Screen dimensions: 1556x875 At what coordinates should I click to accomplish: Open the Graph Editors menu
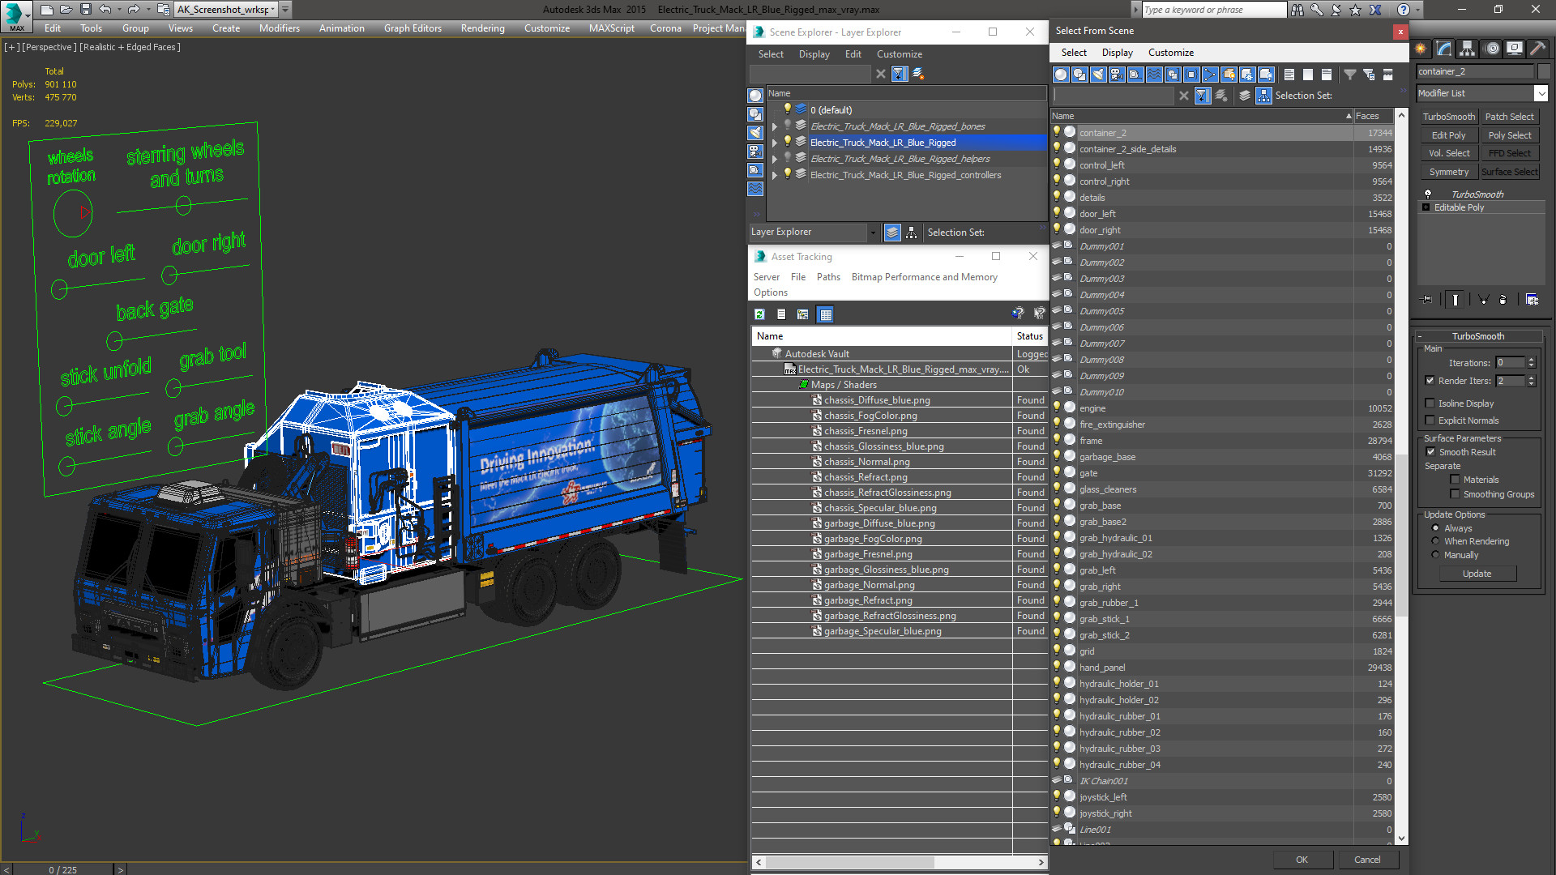413,28
